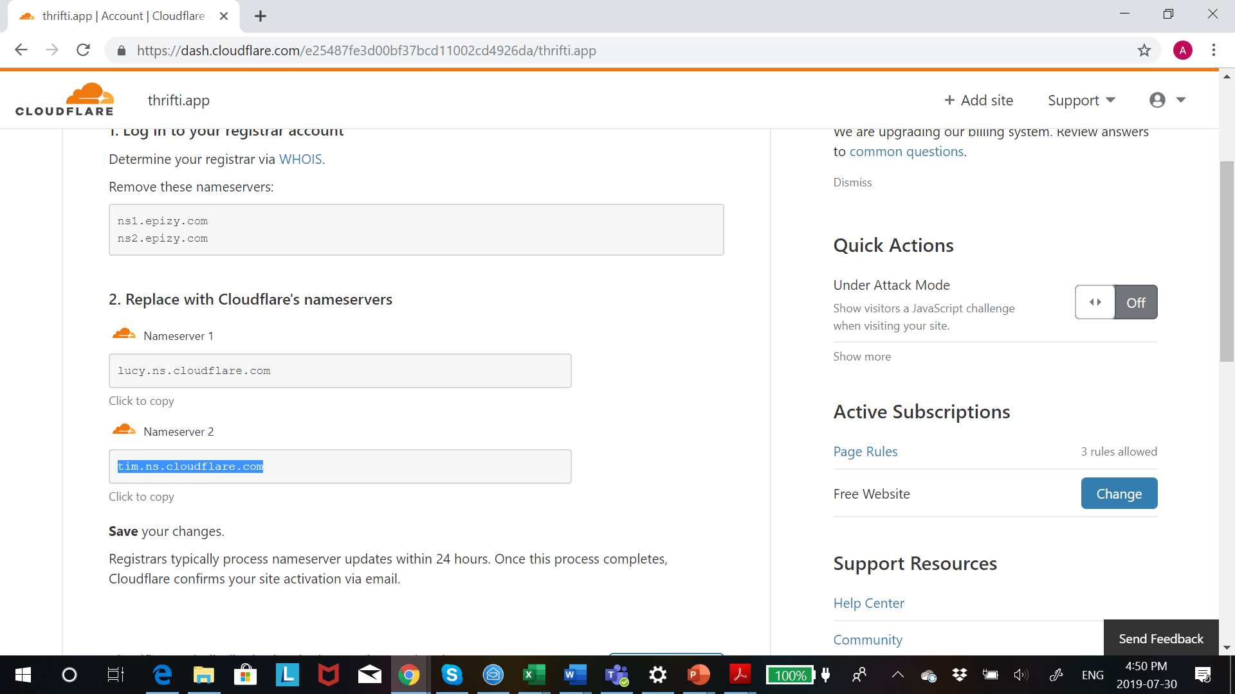Bookmark this page with the star

[x=1144, y=50]
